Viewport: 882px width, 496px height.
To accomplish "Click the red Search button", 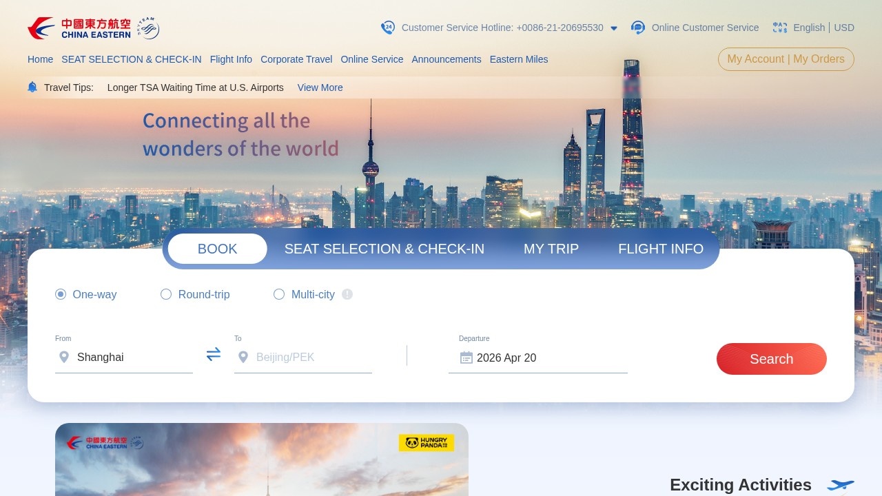I will coord(772,359).
